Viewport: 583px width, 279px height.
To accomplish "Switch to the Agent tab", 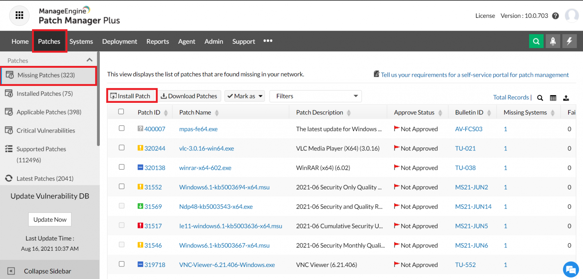I will (187, 42).
